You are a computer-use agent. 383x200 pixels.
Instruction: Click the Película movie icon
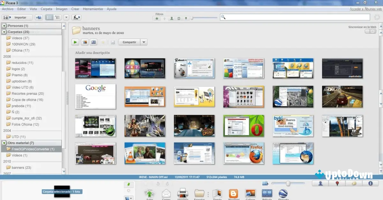(267, 194)
